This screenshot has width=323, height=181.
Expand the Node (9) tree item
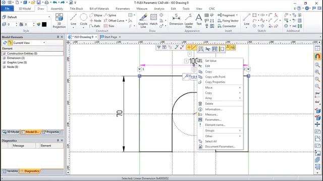(4, 67)
